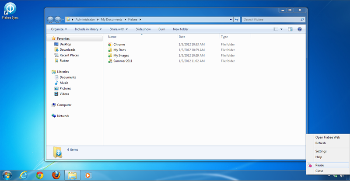This screenshot has height=181, width=350.
Task: Select the Summer 2011 folder icon
Action: pos(110,61)
